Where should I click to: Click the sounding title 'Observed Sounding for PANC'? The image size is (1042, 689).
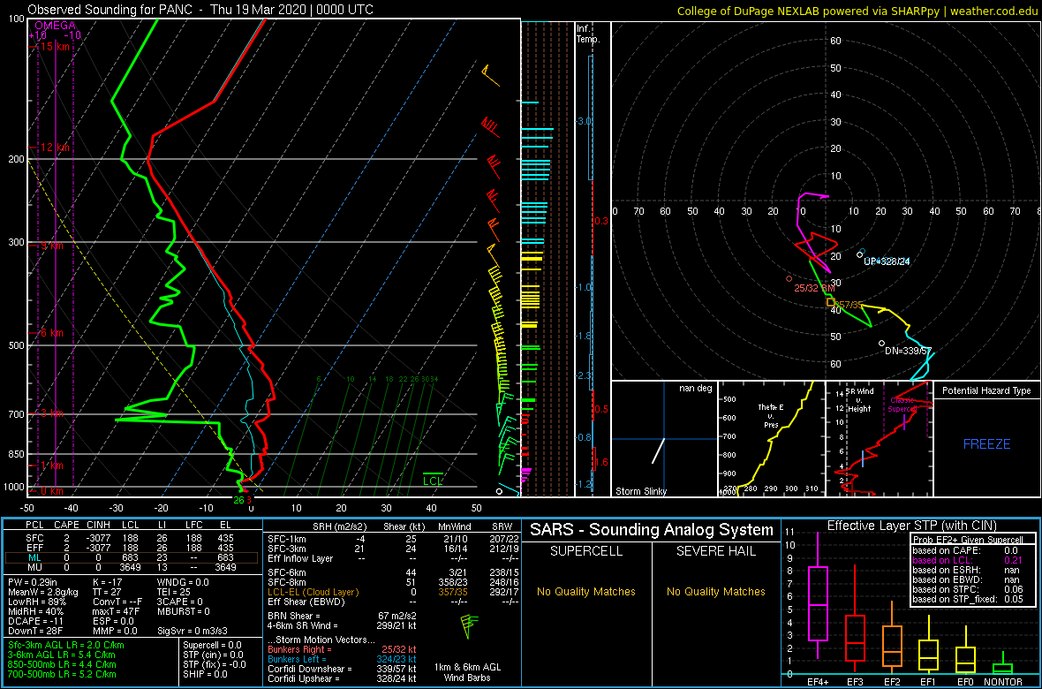pos(111,10)
